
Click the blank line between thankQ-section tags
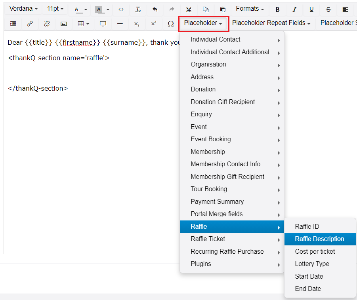91,73
